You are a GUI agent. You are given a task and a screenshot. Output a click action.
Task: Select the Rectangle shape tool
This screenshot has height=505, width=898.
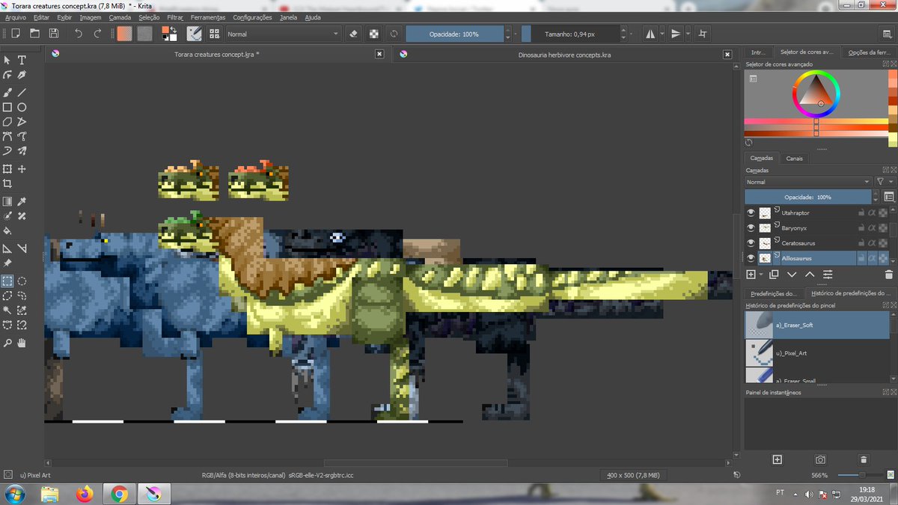pos(7,107)
